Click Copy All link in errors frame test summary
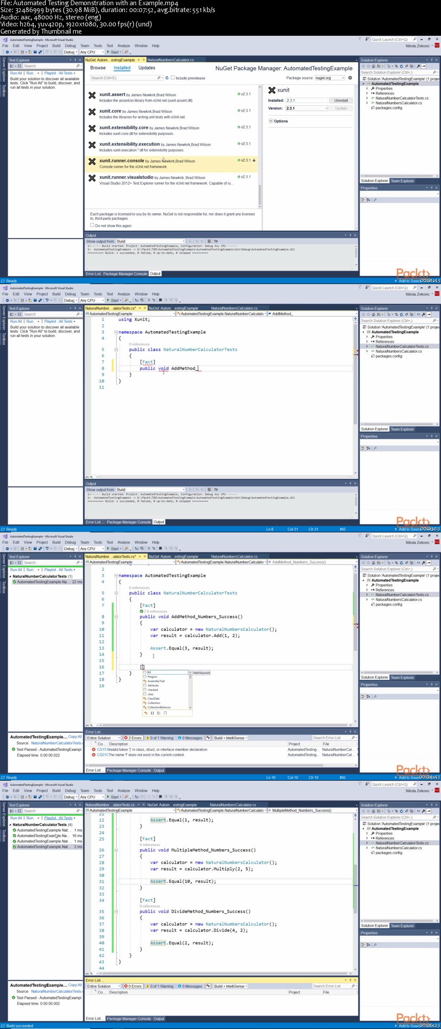 (x=75, y=737)
